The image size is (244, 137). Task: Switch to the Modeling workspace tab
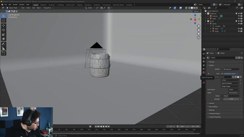coord(43,5)
